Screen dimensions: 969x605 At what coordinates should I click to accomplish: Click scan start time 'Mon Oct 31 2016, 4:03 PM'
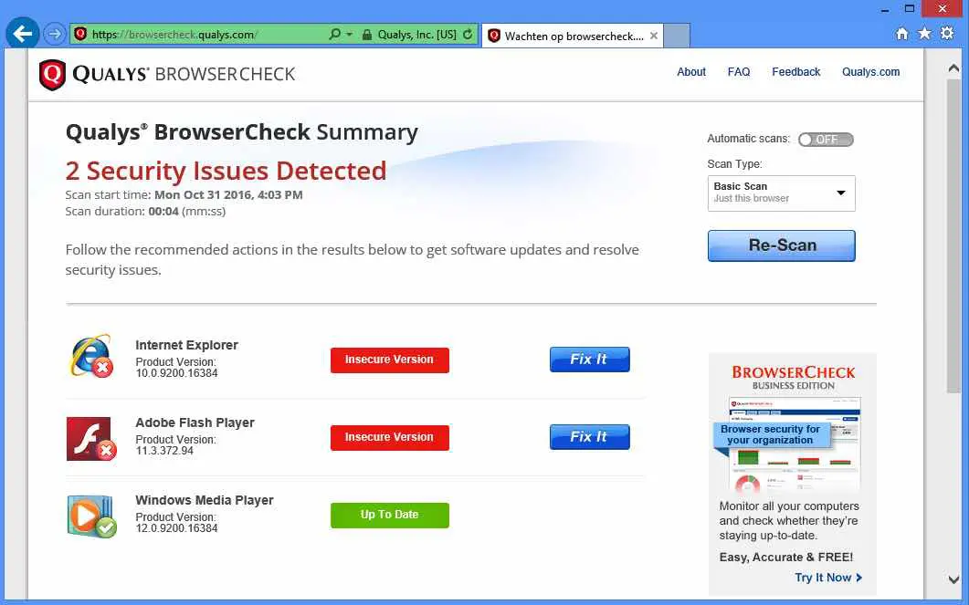228,195
